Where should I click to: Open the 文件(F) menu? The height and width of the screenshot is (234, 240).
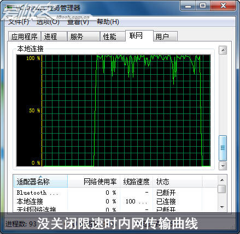pos(19,22)
